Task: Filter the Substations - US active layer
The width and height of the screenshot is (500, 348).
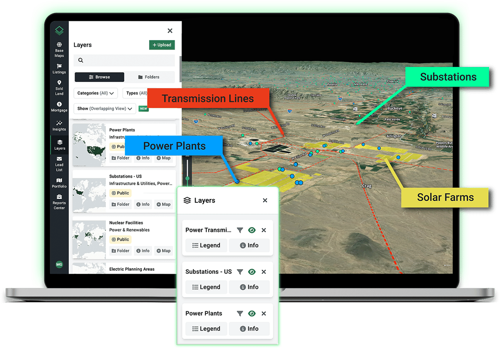Action: coord(240,272)
